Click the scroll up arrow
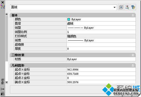Screen dimensions: 141x97 [7, 14]
